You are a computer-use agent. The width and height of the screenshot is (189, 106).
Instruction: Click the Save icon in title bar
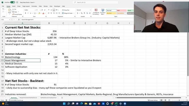click(17, 2)
